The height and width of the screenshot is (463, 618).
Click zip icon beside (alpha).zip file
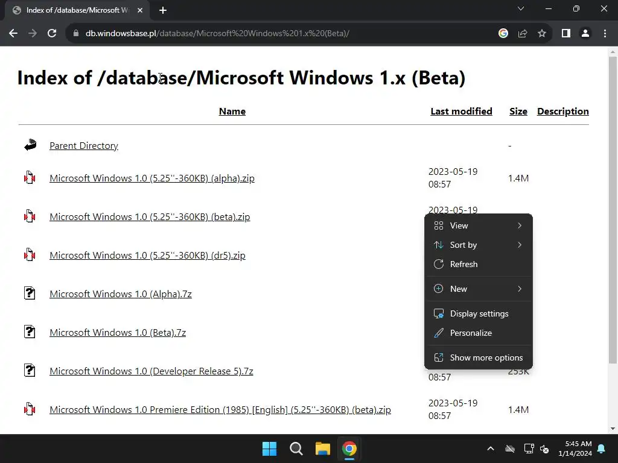(x=30, y=178)
